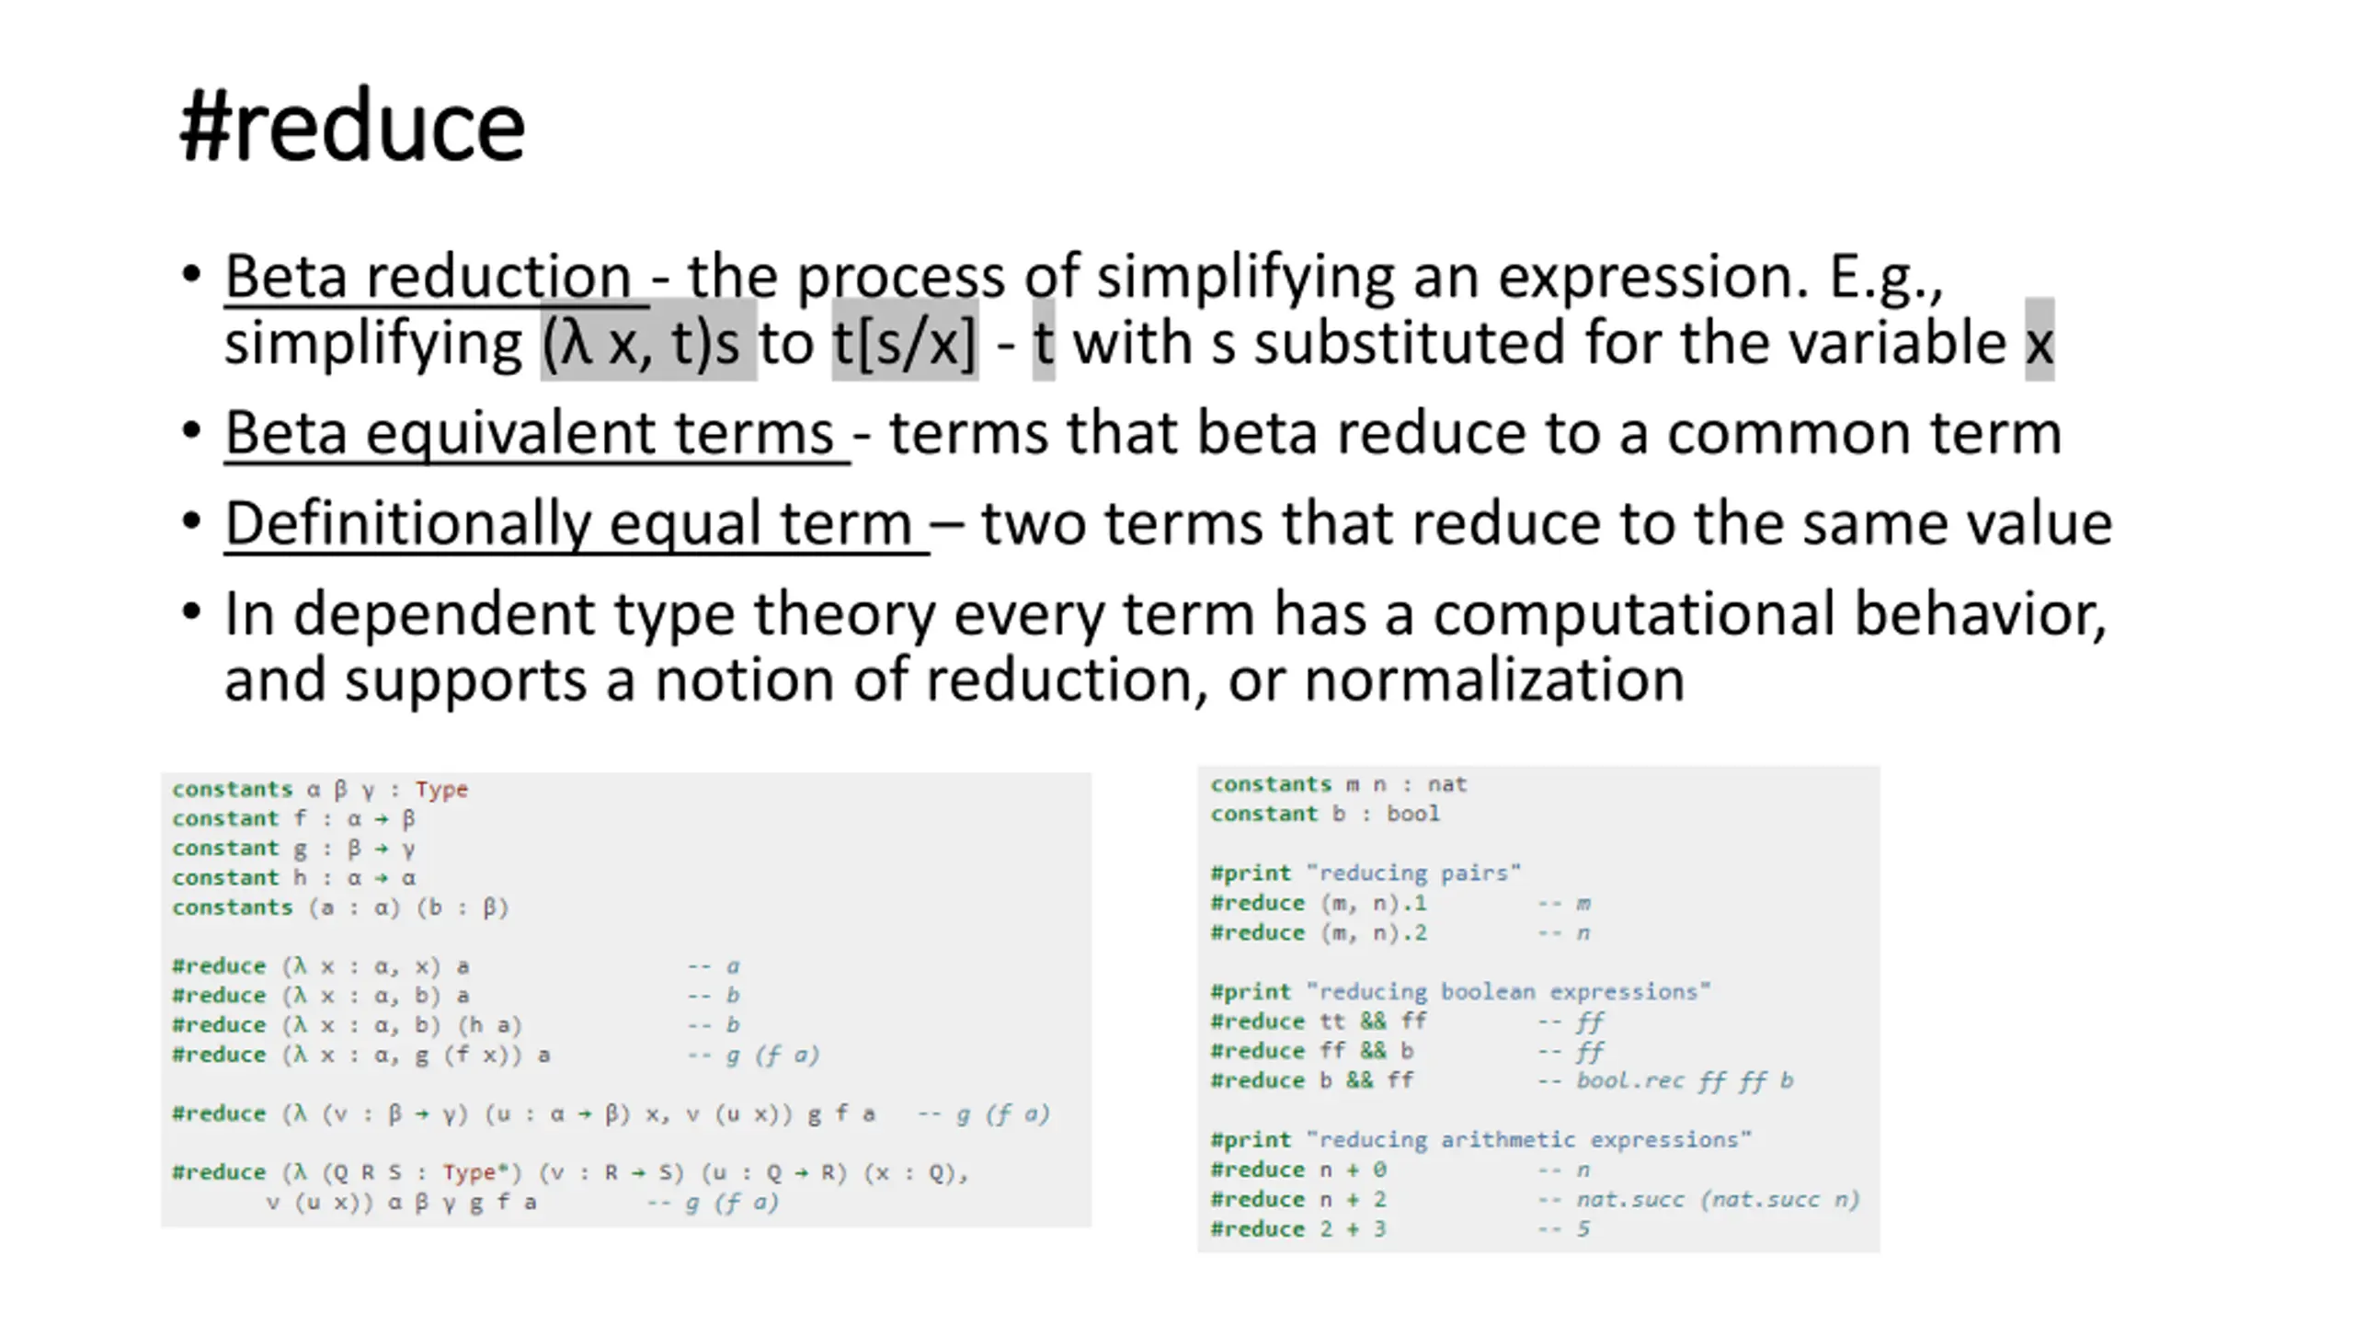The height and width of the screenshot is (1324, 2354).
Task: Click the #print "reducing boolean expressions" line
Action: coord(1459,992)
